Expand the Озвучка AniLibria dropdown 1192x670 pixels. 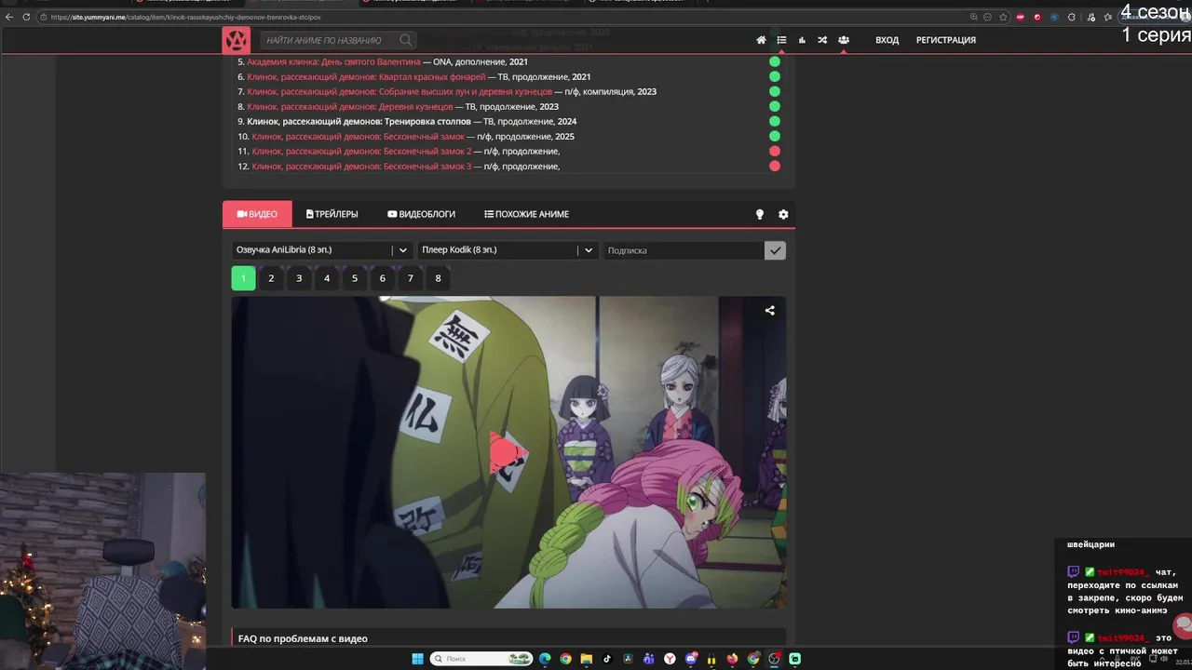point(322,250)
